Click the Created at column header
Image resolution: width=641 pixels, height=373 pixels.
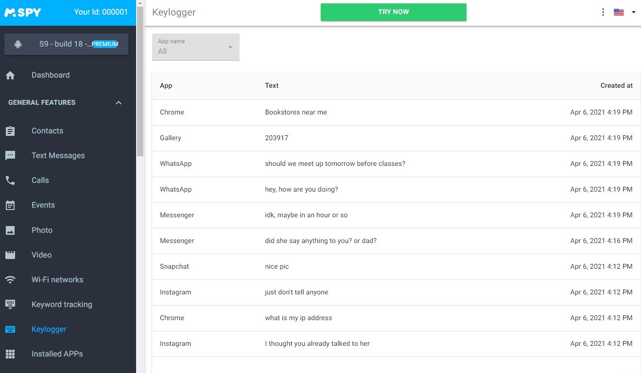[x=616, y=85]
